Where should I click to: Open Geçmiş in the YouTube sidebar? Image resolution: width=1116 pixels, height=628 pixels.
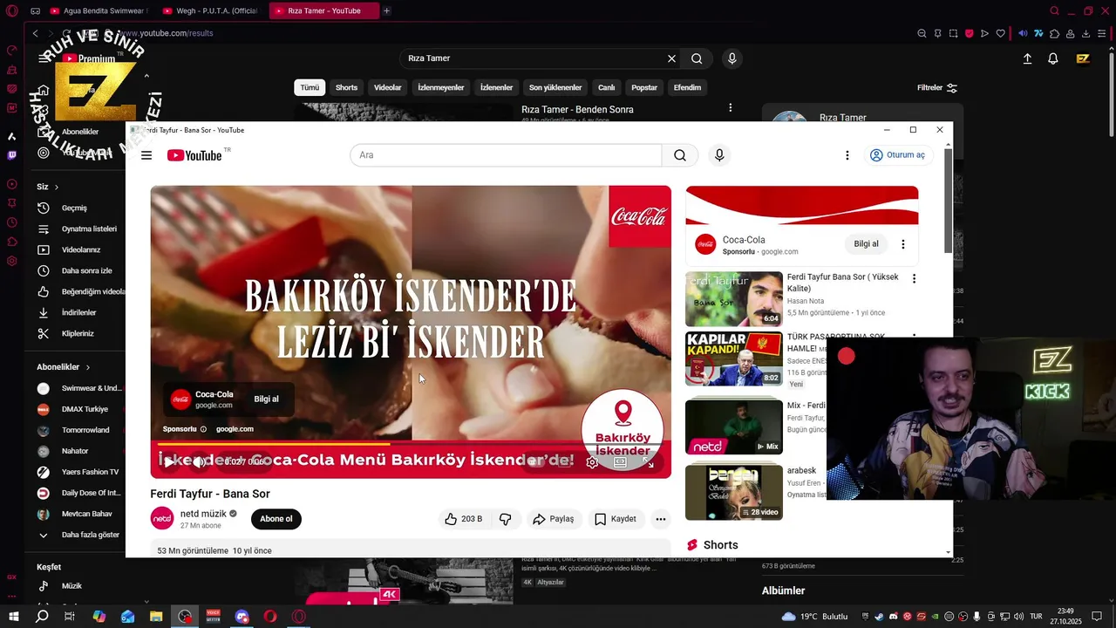click(74, 208)
